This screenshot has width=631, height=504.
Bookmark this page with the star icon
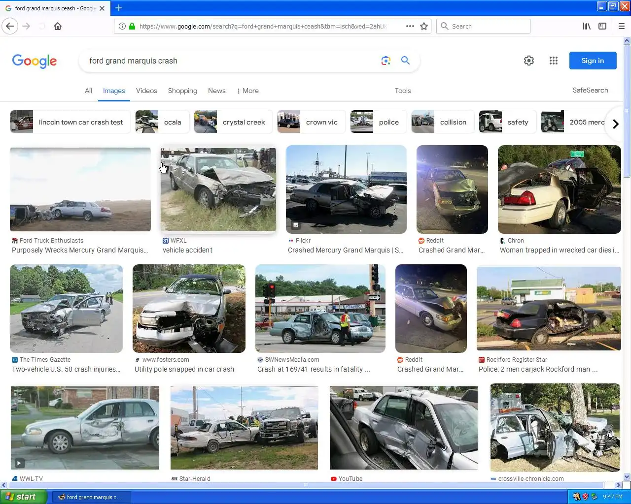[x=424, y=26]
